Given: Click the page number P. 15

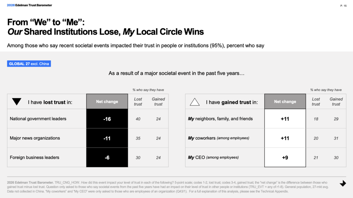Looking at the screenshot, I should pos(343,6).
